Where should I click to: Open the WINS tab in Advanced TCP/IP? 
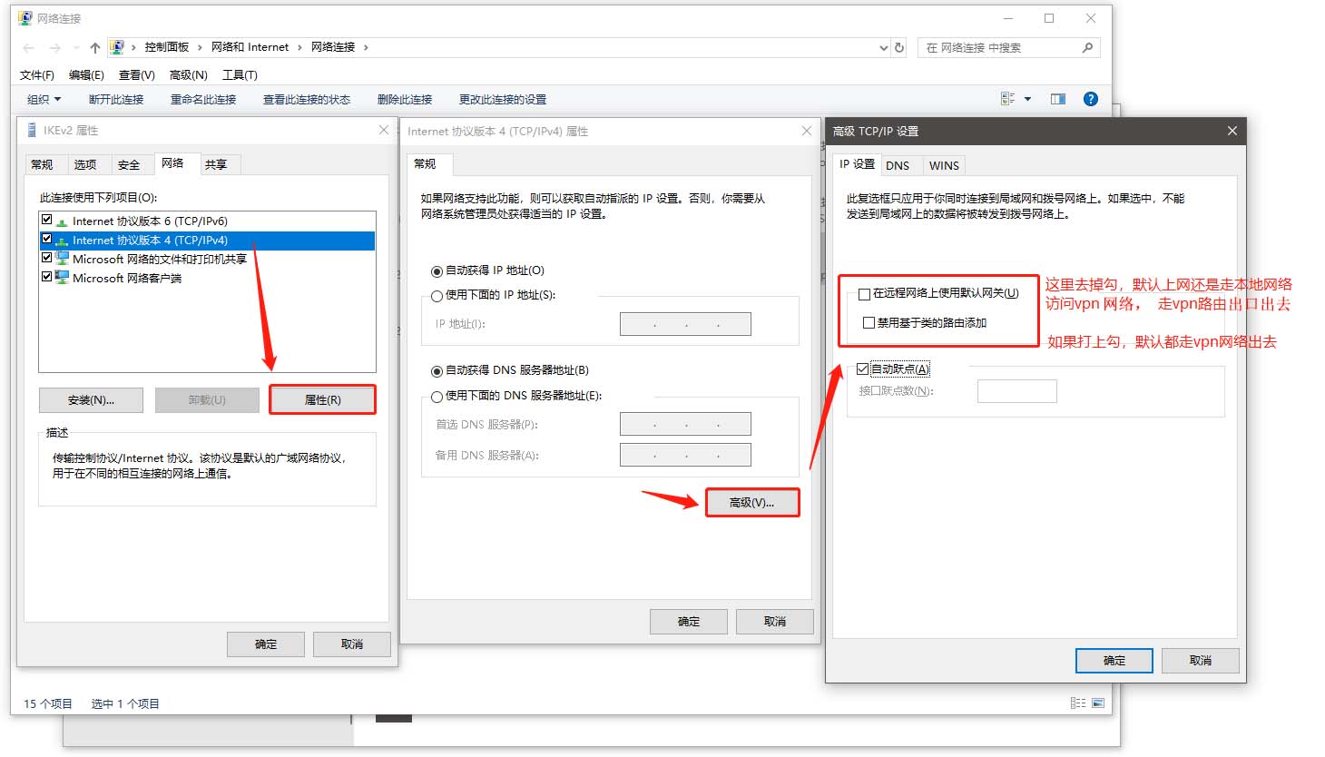pyautogui.click(x=944, y=165)
